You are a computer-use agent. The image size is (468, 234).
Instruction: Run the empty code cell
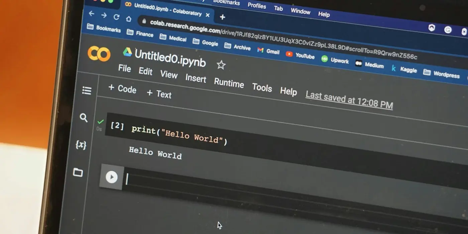click(x=112, y=177)
